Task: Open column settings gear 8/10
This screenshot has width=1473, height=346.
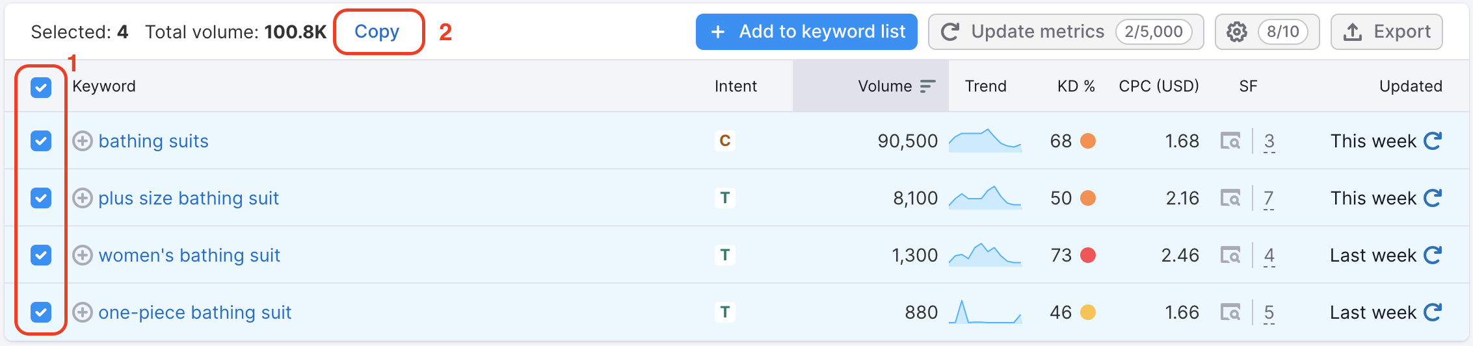Action: 1267,32
